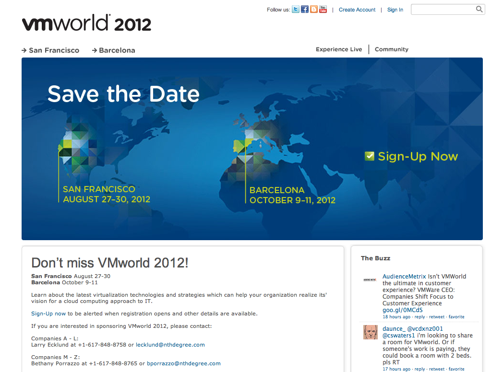Click San Francisco August 27-30 banner text
The image size is (503, 372).
click(107, 194)
